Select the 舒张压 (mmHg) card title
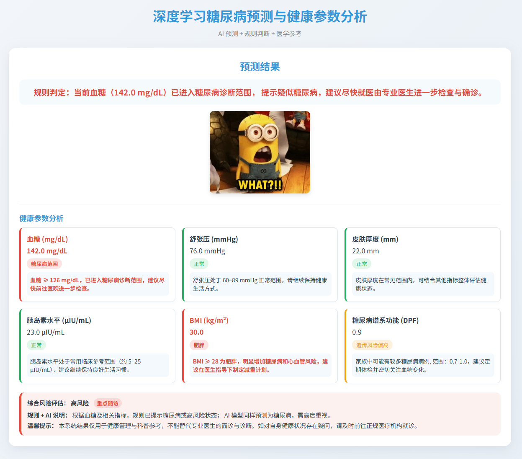The image size is (522, 459). point(213,239)
